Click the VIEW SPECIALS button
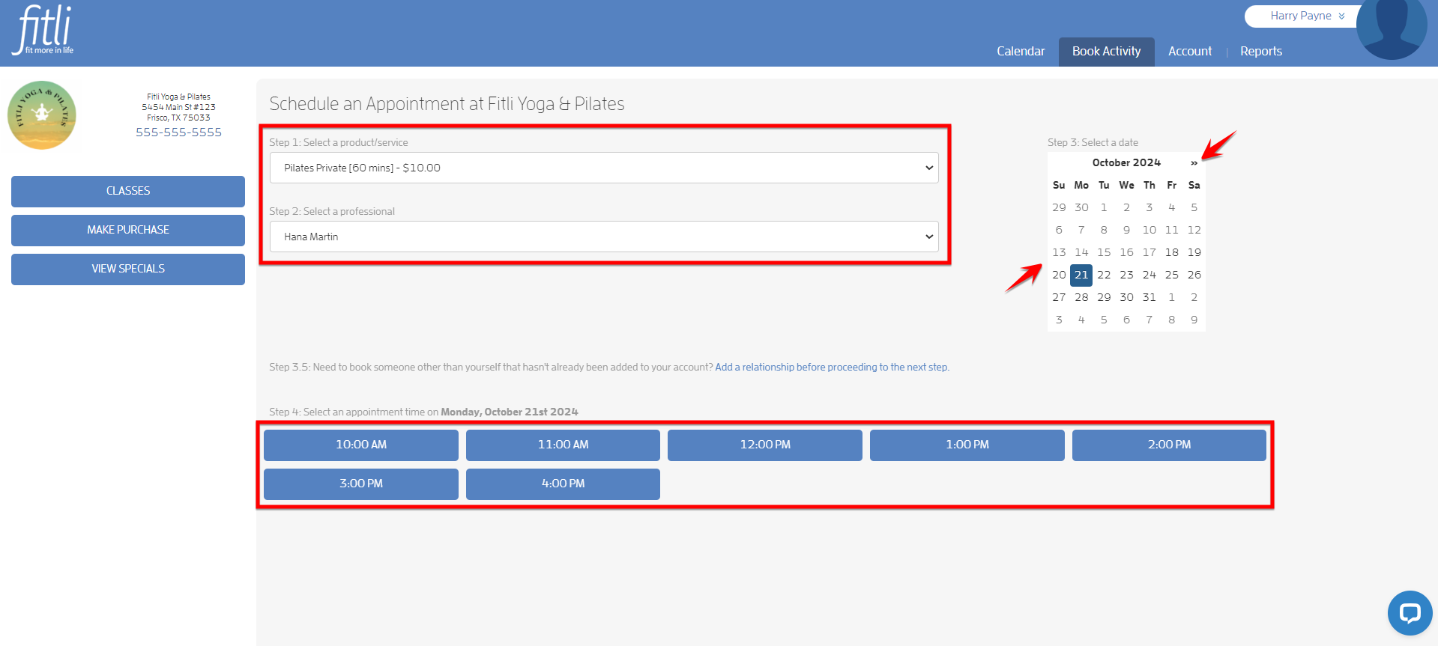The image size is (1438, 646). click(128, 269)
